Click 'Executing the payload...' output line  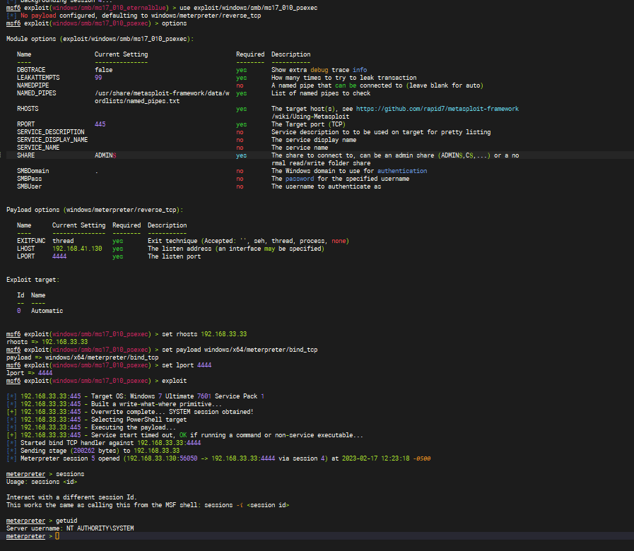91,427
